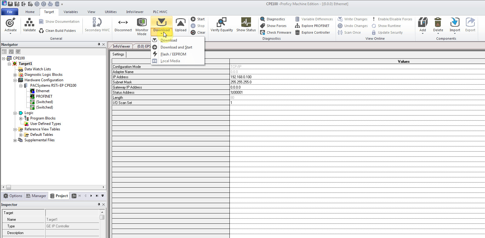Screen dimensions: 485x238
Task: Clean Build Folders
Action: coord(57,31)
